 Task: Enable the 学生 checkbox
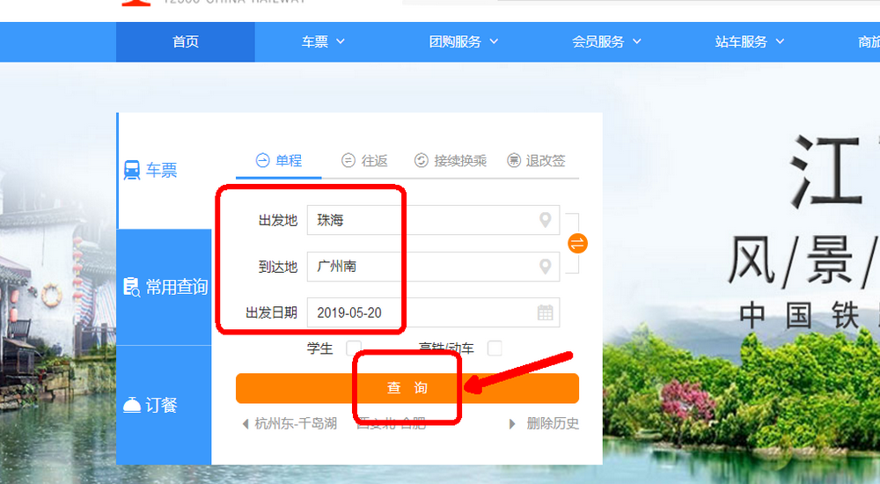[354, 348]
